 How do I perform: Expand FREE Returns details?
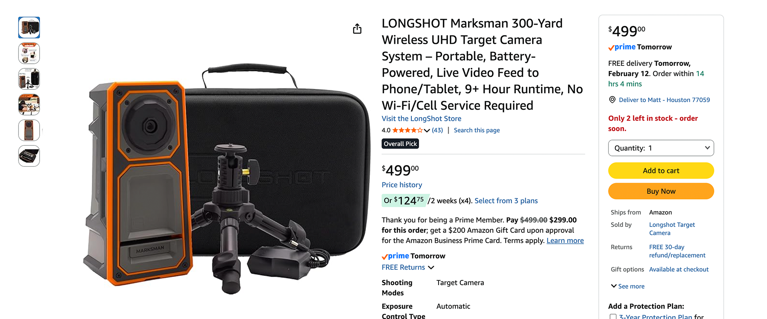click(x=408, y=268)
